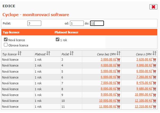Click cart icon next to 4 840,00 Kč
Viewport: 160px width, 113px height.
(154, 65)
